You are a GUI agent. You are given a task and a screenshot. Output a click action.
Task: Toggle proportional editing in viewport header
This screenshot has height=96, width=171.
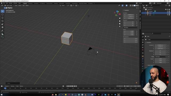click(x=76, y=5)
